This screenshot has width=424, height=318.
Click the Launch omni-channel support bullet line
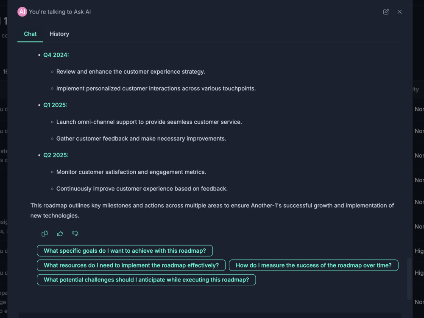click(x=149, y=122)
